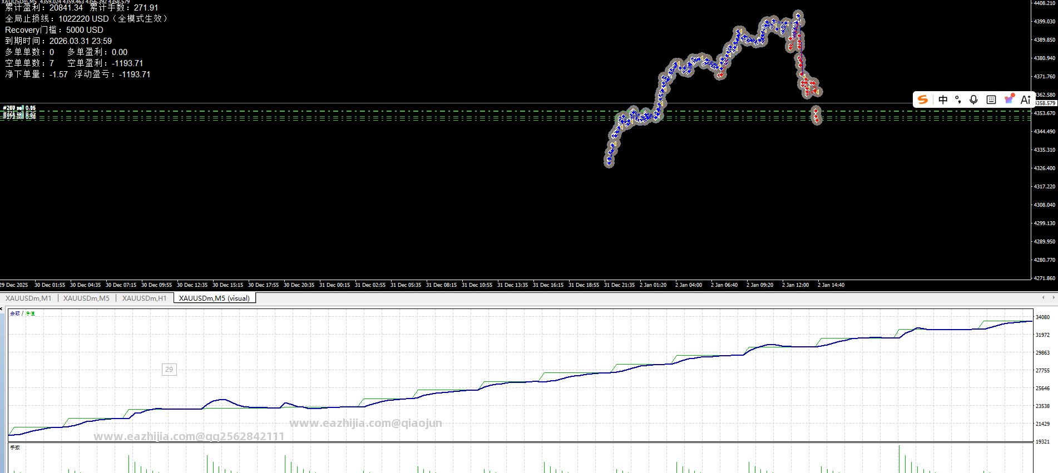Image resolution: width=1058 pixels, height=473 pixels.
Task: Select the XAUUSDm,M5 (visual) tab
Action: 214,298
